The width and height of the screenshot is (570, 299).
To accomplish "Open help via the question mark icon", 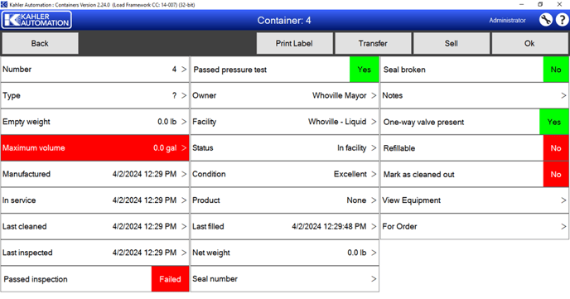I will point(562,20).
